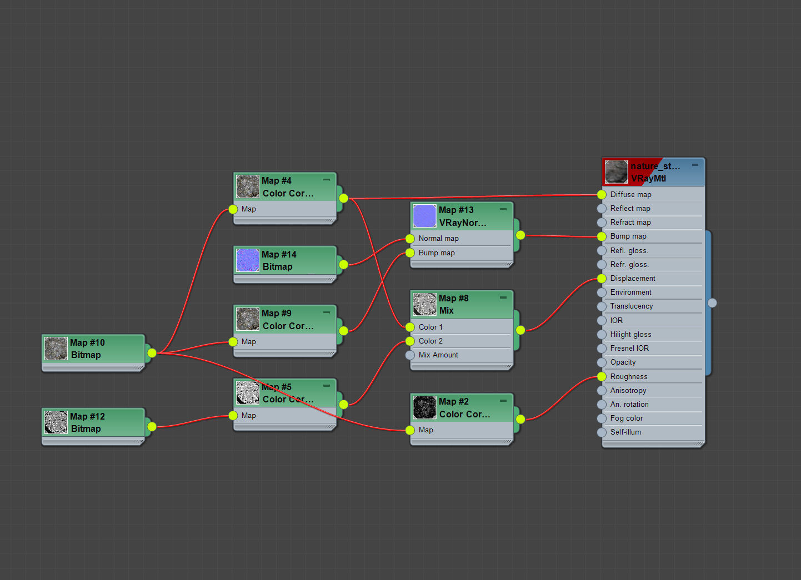
Task: Click the Normal map input socket
Action: (410, 239)
